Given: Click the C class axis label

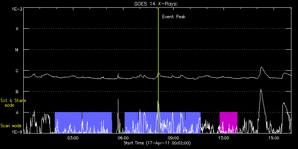Looking at the screenshot, I should tap(17, 71).
